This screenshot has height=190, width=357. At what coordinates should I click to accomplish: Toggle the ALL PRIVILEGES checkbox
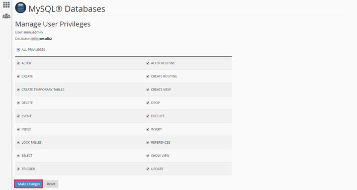[18, 50]
